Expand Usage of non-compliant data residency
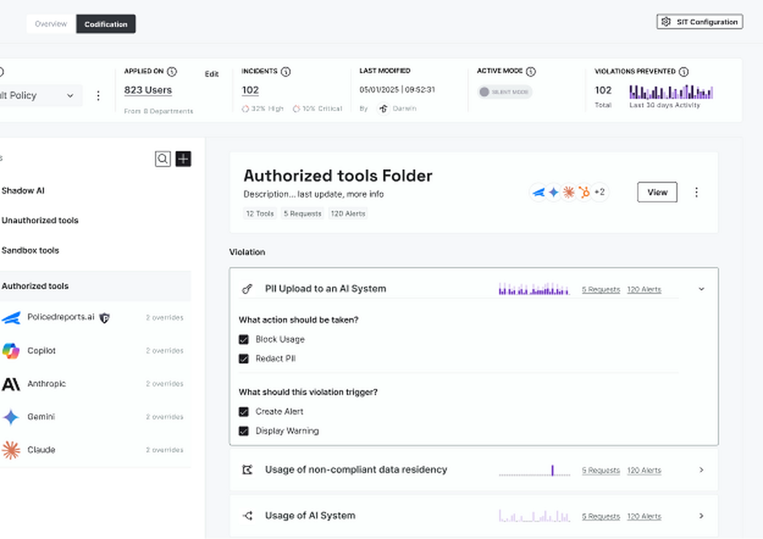 coord(701,470)
